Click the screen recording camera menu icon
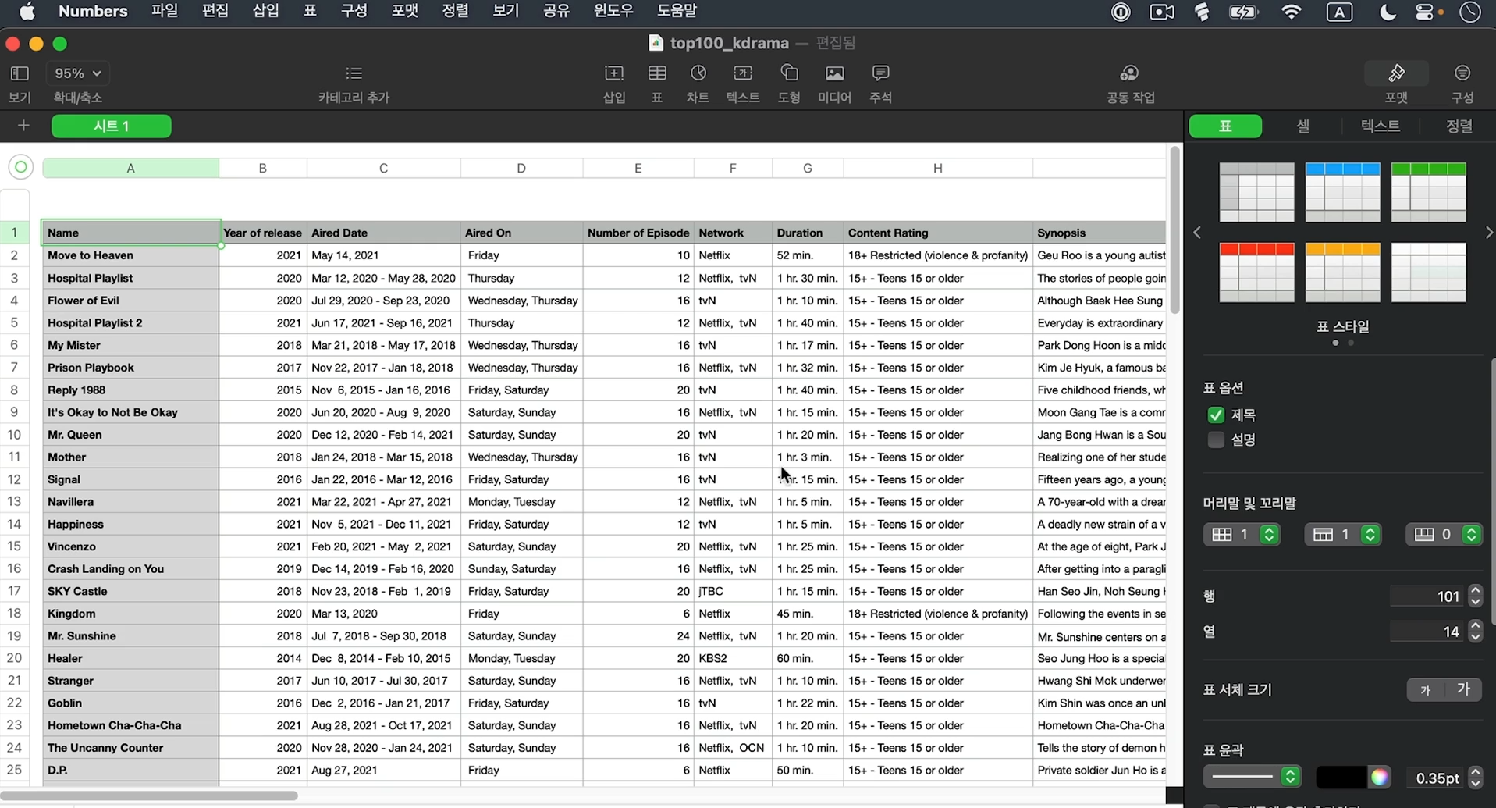Viewport: 1496px width, 808px height. coord(1162,12)
